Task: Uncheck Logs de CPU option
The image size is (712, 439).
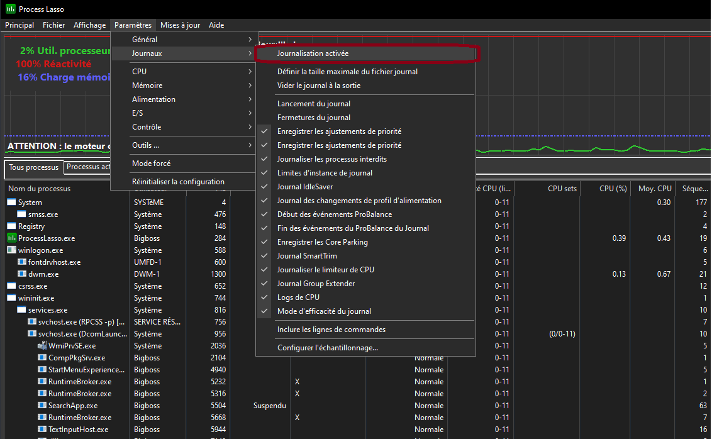Action: (x=298, y=297)
